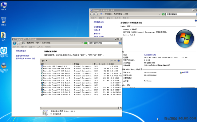Select Visual C++ 2010 x86 row
The image size is (197, 122).
click(81, 80)
